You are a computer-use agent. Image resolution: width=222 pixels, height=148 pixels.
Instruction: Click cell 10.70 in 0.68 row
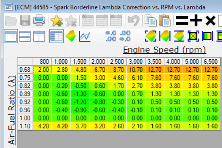tap(136, 70)
